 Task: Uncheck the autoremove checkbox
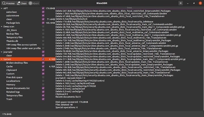pos(43,16)
